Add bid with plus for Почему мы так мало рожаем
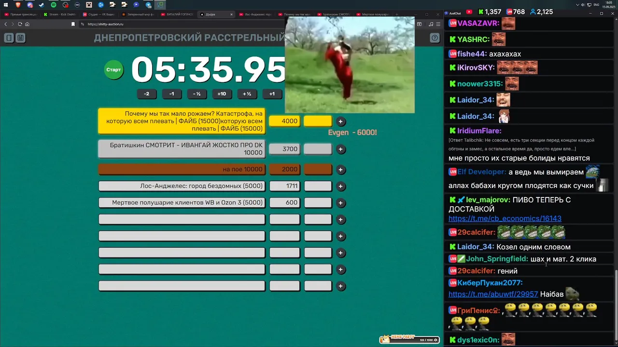Viewport: 618px width, 347px height. point(340,121)
